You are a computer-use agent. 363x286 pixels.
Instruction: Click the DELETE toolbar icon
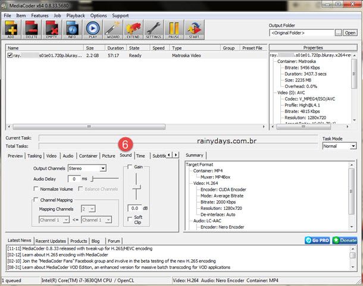(32, 29)
